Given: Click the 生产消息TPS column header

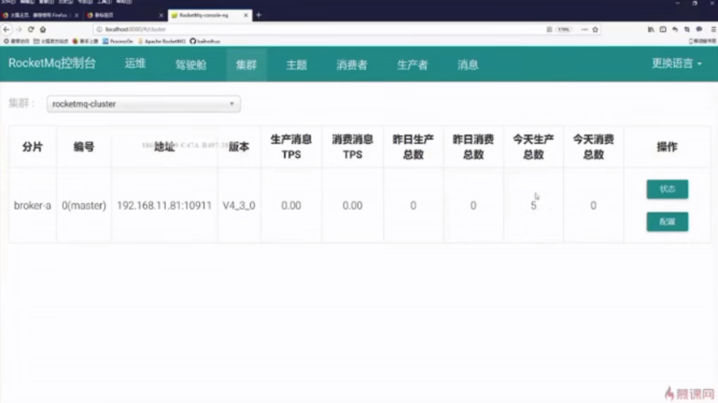Looking at the screenshot, I should (x=291, y=147).
